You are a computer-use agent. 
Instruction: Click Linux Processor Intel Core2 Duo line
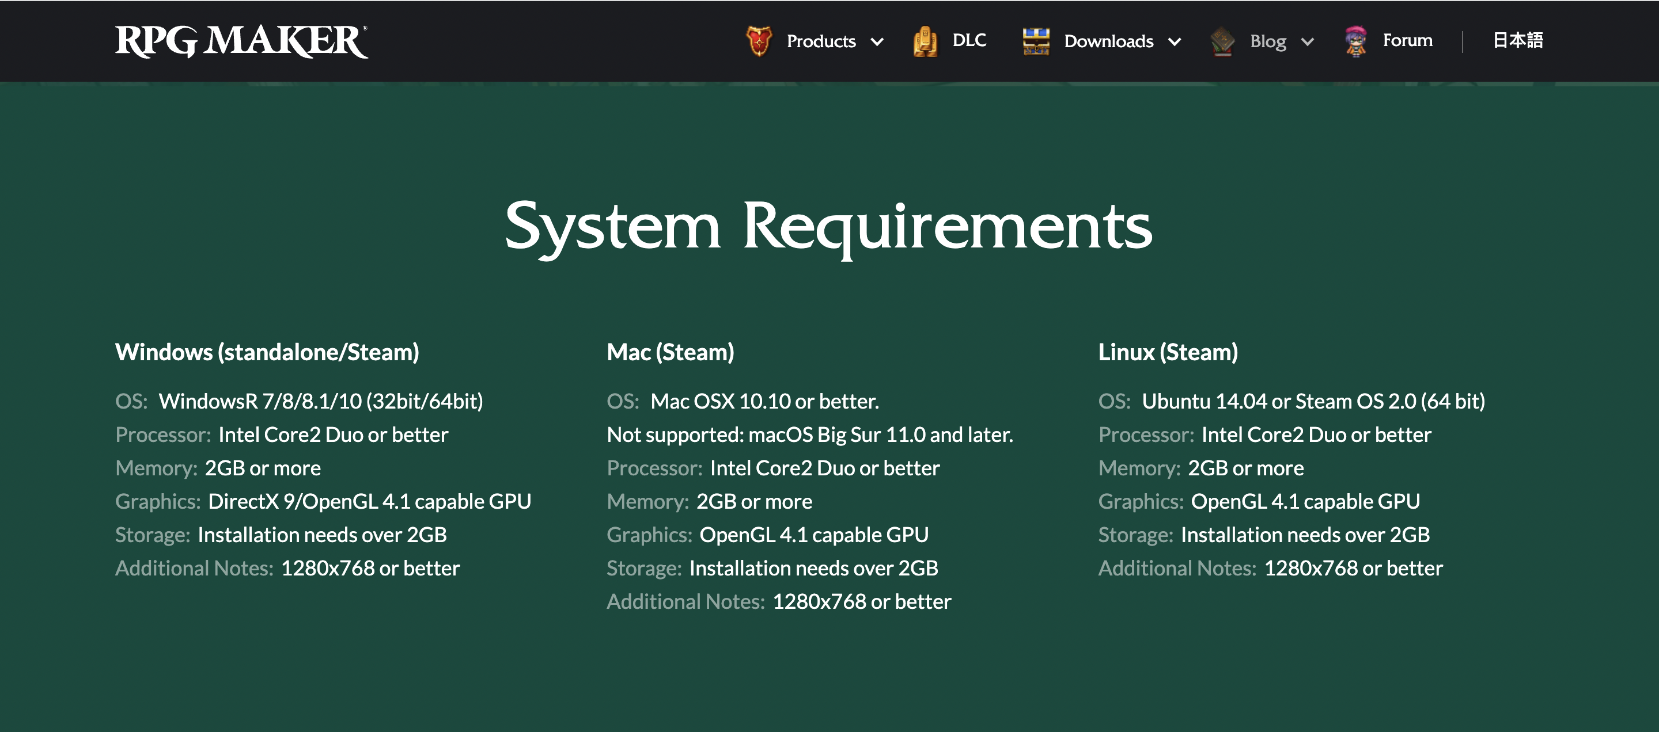point(1265,435)
